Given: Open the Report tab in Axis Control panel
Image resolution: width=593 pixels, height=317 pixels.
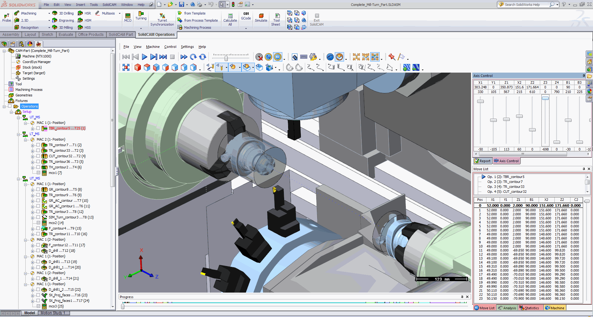Looking at the screenshot, I should [x=482, y=161].
